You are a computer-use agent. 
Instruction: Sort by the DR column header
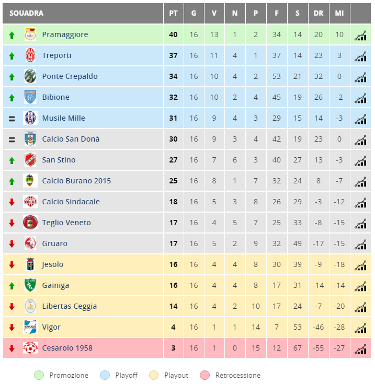click(x=319, y=13)
